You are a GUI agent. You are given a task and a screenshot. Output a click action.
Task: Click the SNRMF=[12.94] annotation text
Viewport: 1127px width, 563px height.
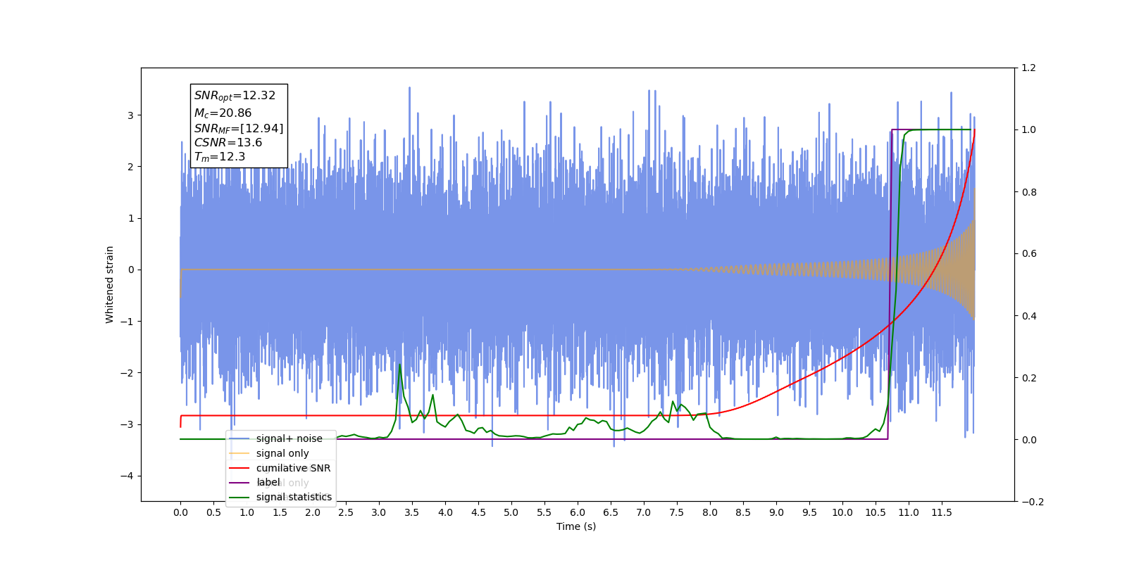[x=239, y=129]
